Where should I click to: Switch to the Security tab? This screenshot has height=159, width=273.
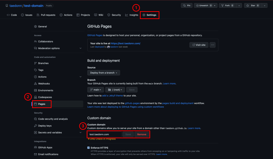coord(114,15)
